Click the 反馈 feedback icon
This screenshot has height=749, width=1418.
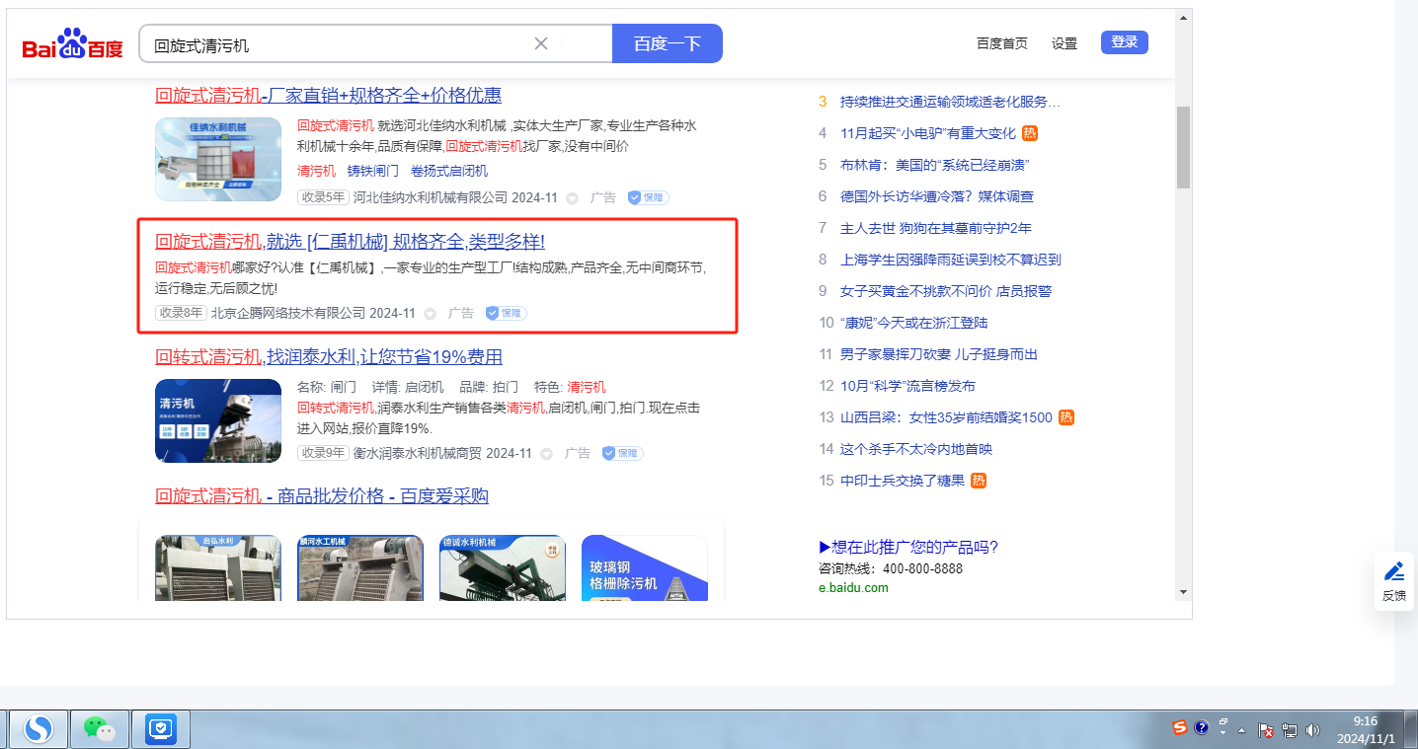coord(1394,581)
